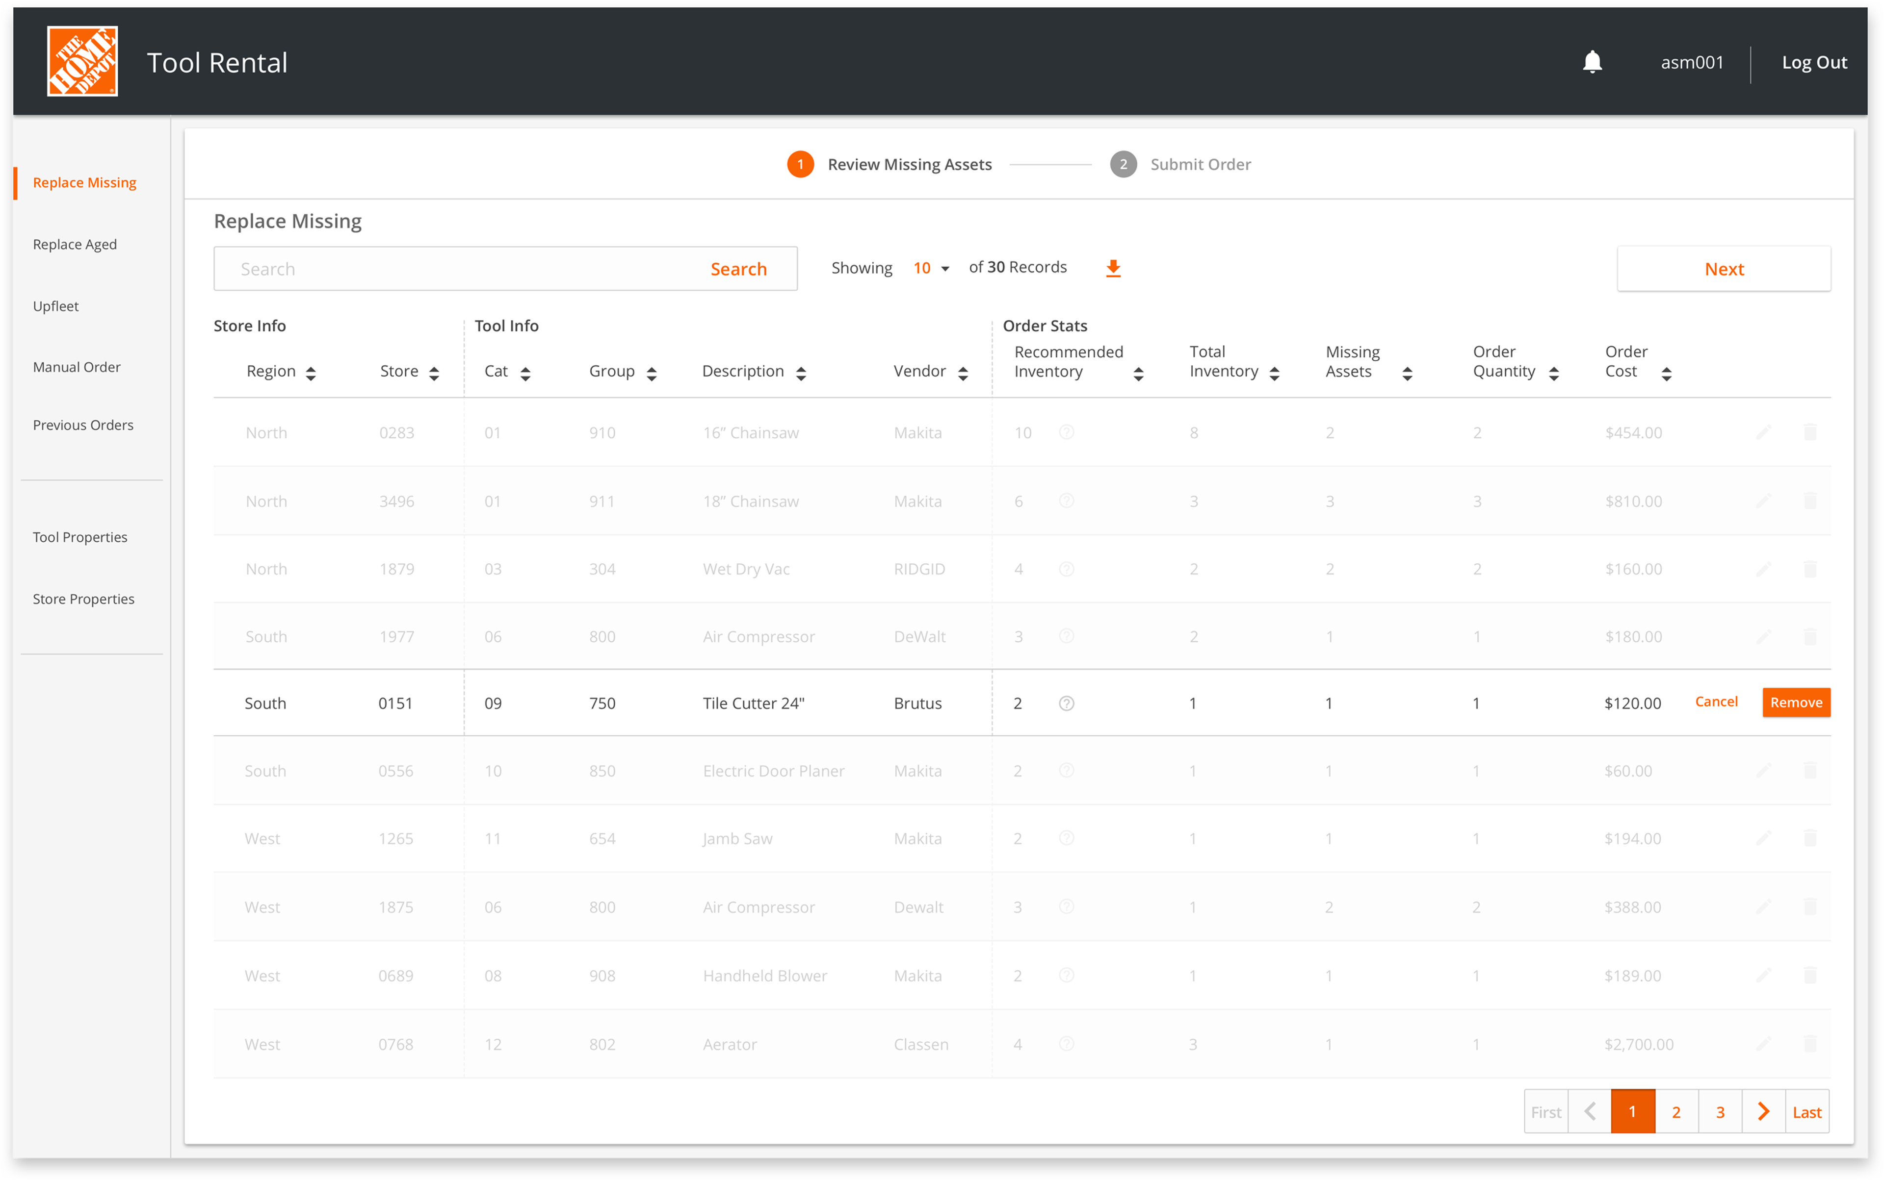Sort by Recommended Inventory column
The image size is (1884, 1180).
click(1139, 374)
